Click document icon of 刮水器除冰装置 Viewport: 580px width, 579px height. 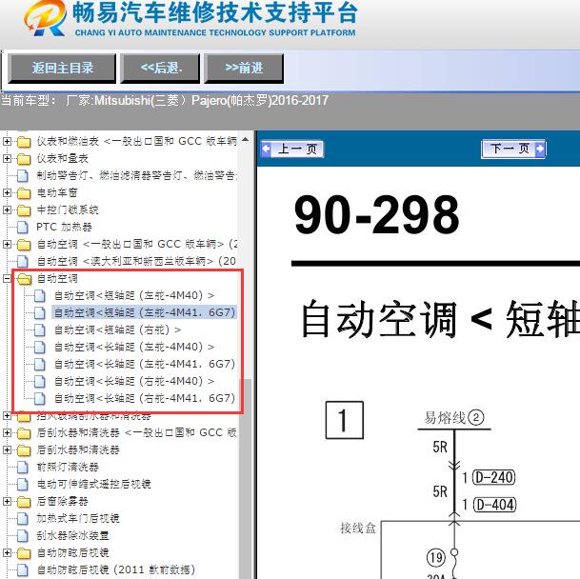pos(23,536)
